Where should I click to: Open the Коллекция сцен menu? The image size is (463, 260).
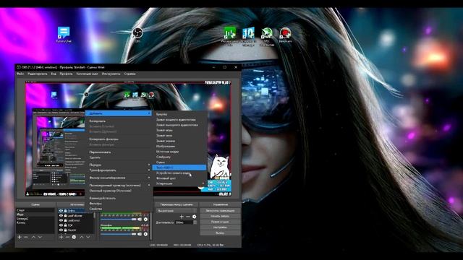click(87, 74)
